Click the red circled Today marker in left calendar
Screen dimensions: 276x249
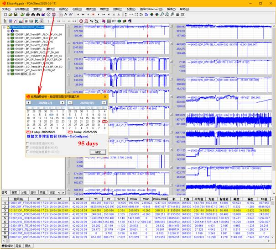(29, 132)
